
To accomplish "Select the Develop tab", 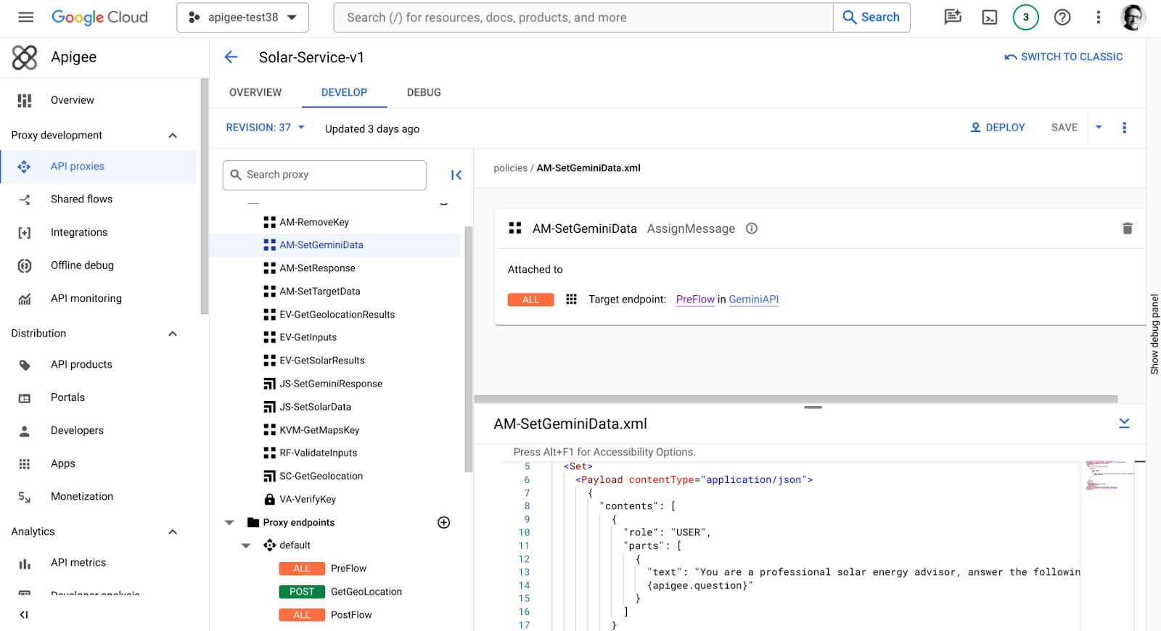I will coord(344,92).
